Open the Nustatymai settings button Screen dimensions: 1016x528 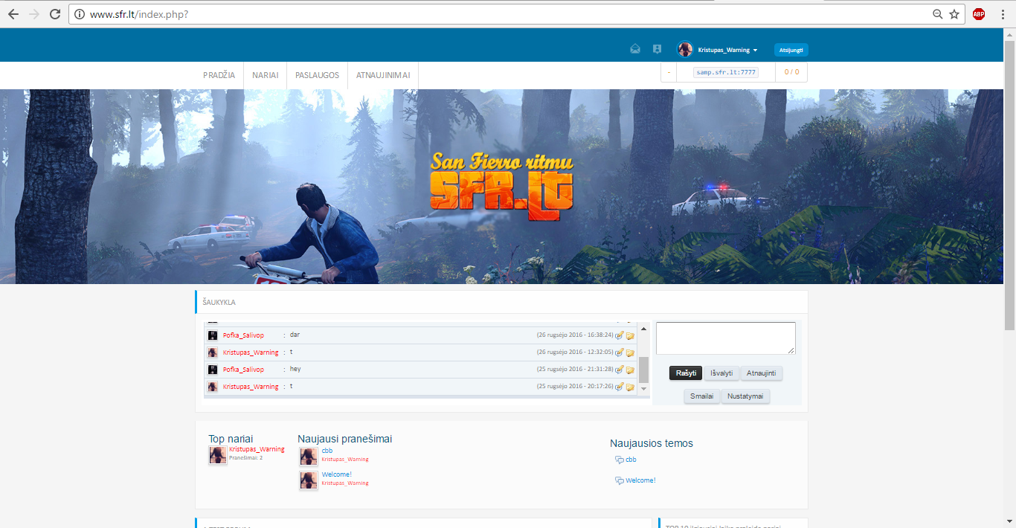(745, 396)
